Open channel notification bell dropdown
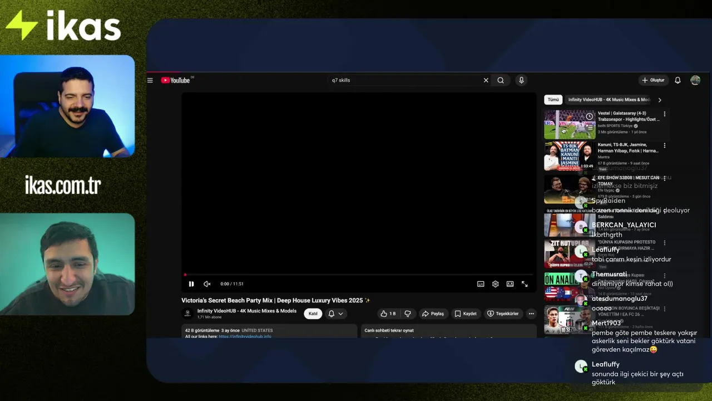712x401 pixels. pyautogui.click(x=335, y=314)
